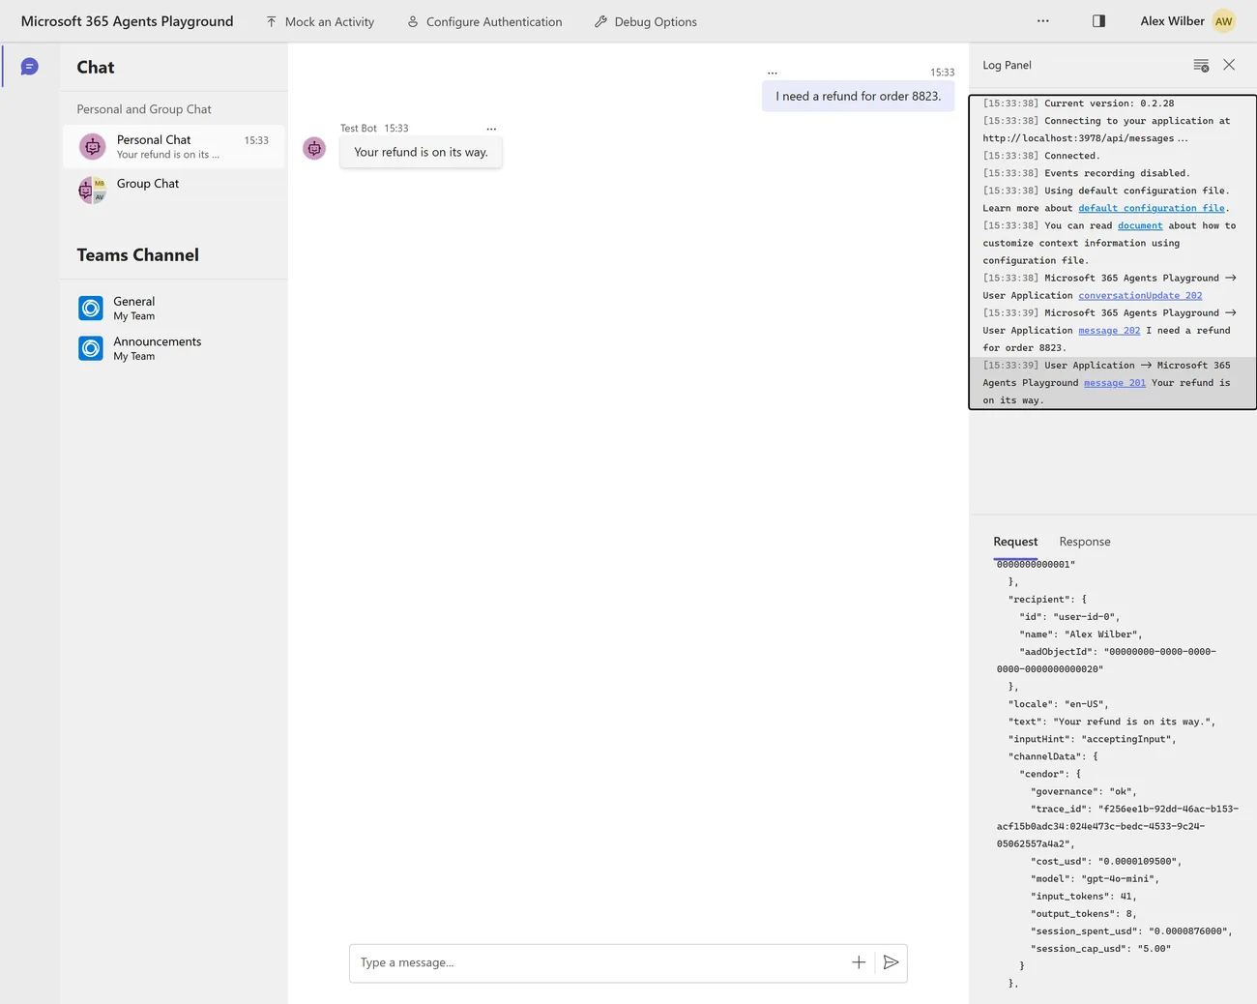1257x1004 pixels.
Task: Click Personal Chat bot avatar
Action: pos(92,146)
